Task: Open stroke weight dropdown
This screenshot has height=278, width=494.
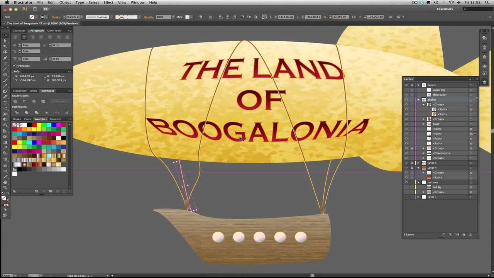Action: pyautogui.click(x=81, y=17)
